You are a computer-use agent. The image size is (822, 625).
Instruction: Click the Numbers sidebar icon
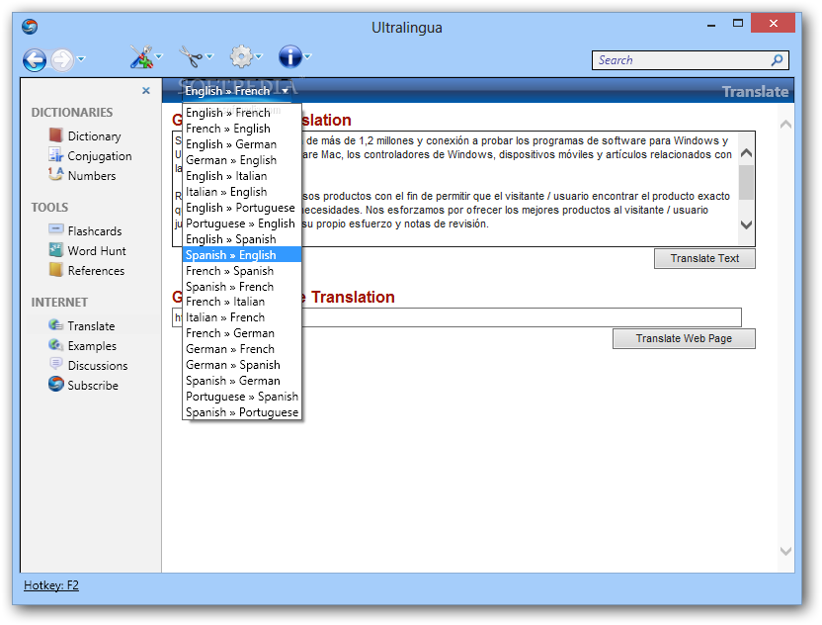click(x=55, y=174)
